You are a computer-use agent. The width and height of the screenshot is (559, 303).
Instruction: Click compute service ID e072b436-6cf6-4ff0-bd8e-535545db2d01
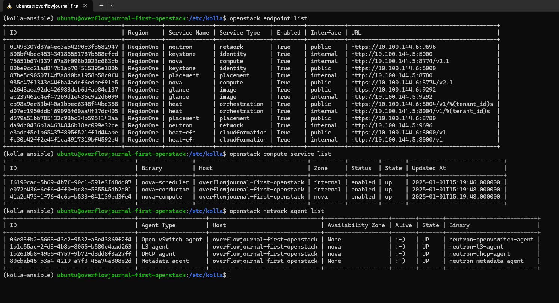[71, 190]
